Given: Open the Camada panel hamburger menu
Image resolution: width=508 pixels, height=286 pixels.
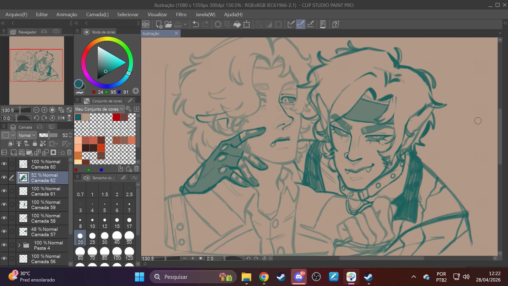Looking at the screenshot, I should point(4,127).
